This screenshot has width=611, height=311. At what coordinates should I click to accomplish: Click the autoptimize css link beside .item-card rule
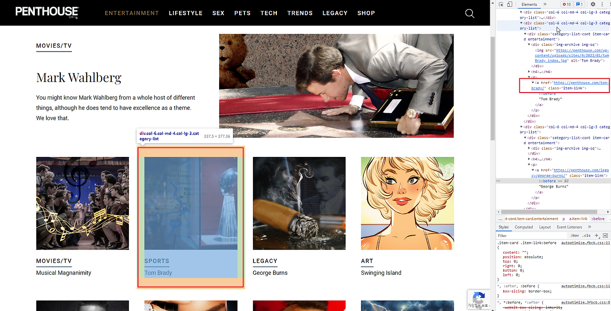click(x=586, y=243)
